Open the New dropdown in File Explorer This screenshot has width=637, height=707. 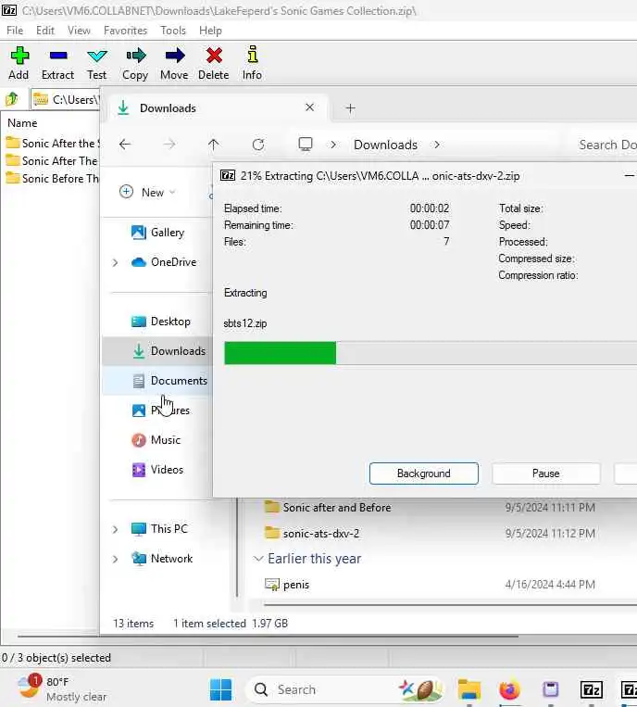(x=148, y=192)
